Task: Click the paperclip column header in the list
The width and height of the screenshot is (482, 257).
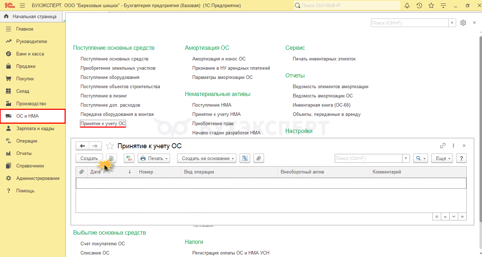Action: 82,172
